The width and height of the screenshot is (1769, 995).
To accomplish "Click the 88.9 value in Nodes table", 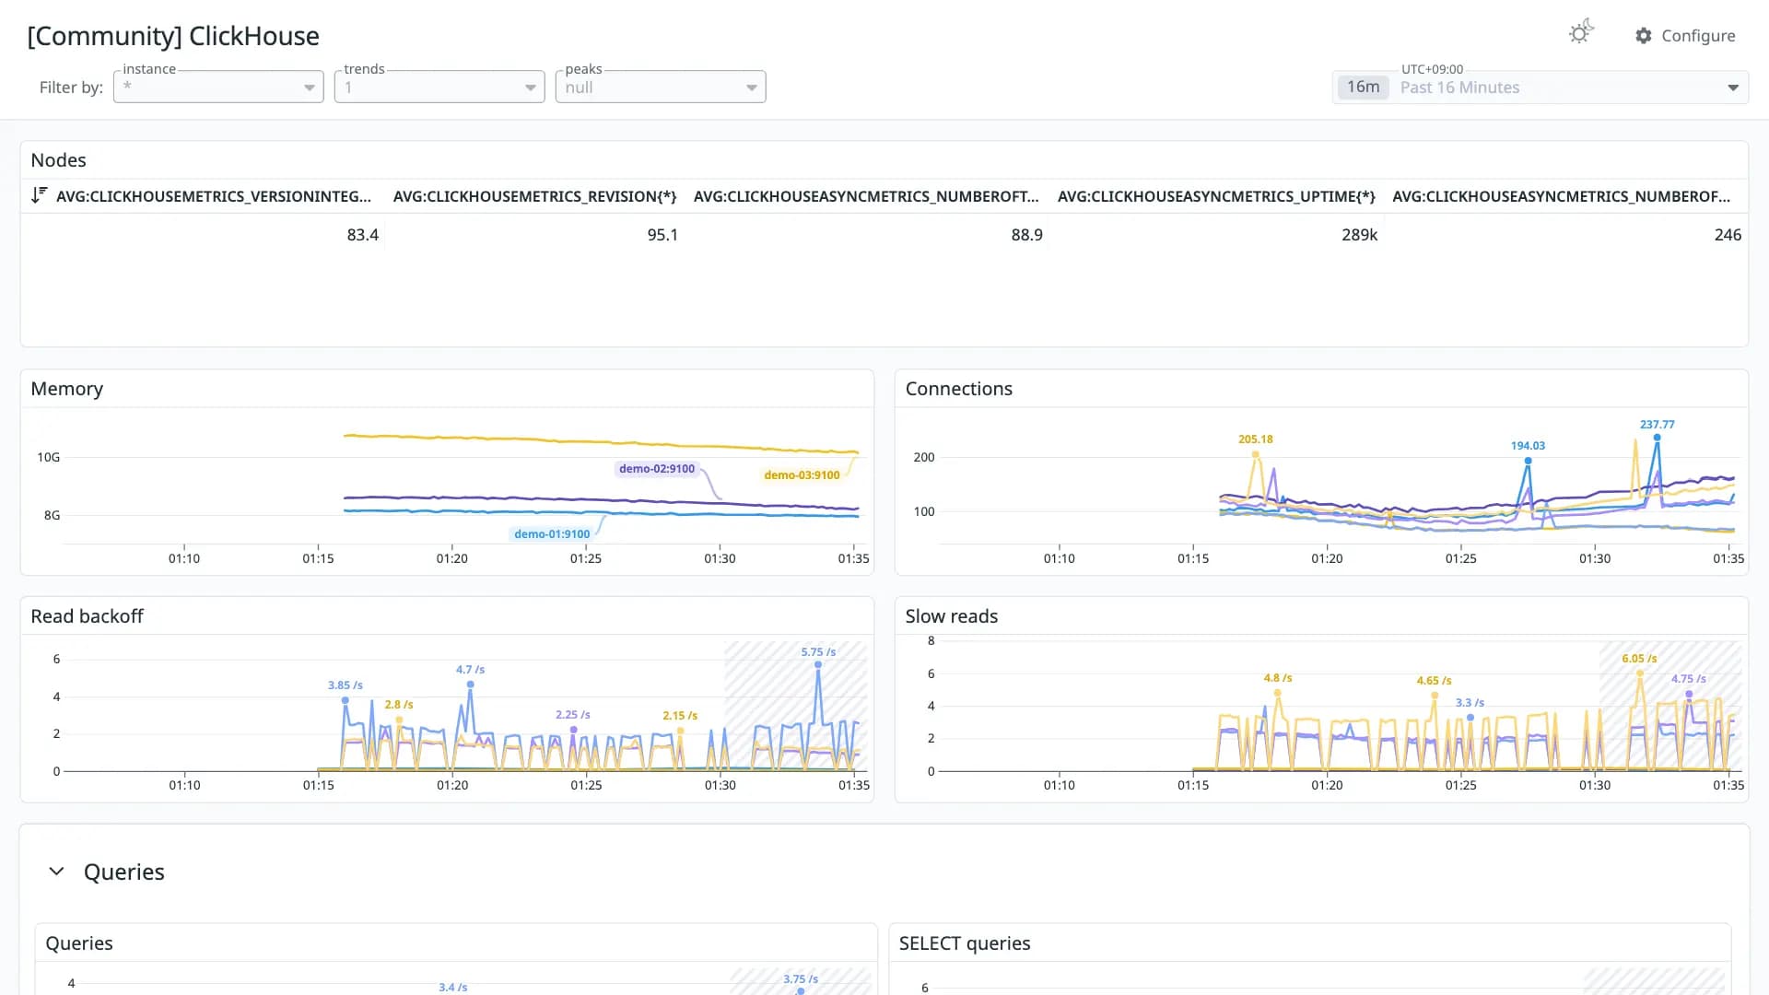I will point(1026,235).
